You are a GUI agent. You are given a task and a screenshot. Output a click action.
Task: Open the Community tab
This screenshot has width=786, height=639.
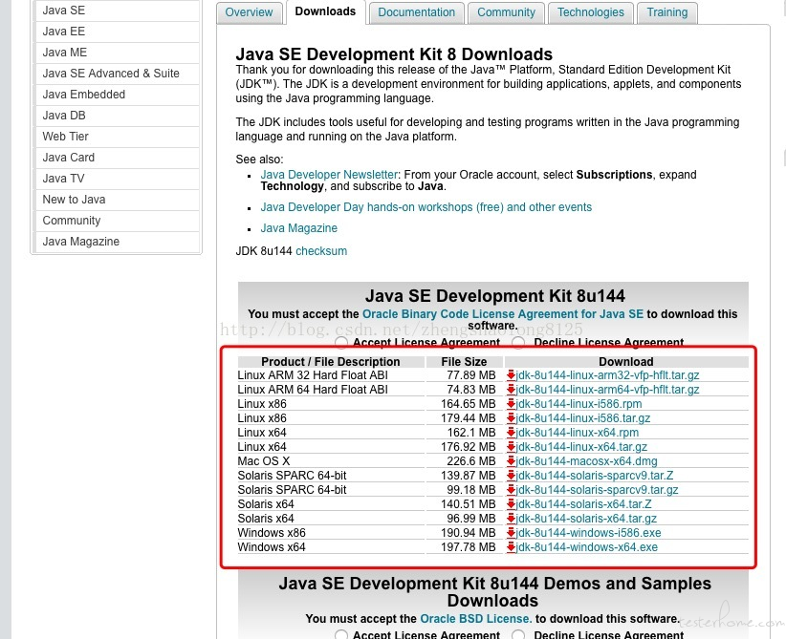pos(506,12)
